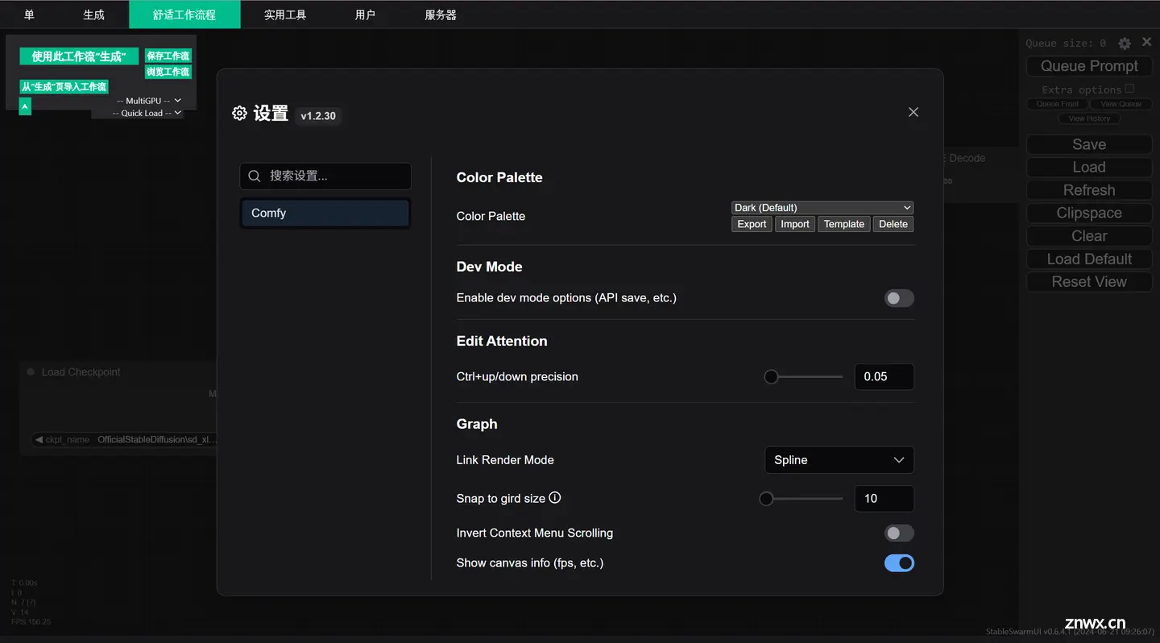The image size is (1160, 643).
Task: Collapse the green arrow button in workflow panel
Action: pos(25,106)
